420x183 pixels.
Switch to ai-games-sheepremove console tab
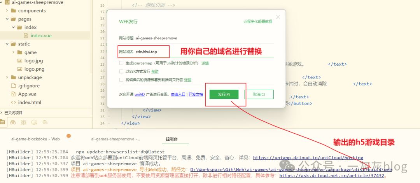[116, 139]
